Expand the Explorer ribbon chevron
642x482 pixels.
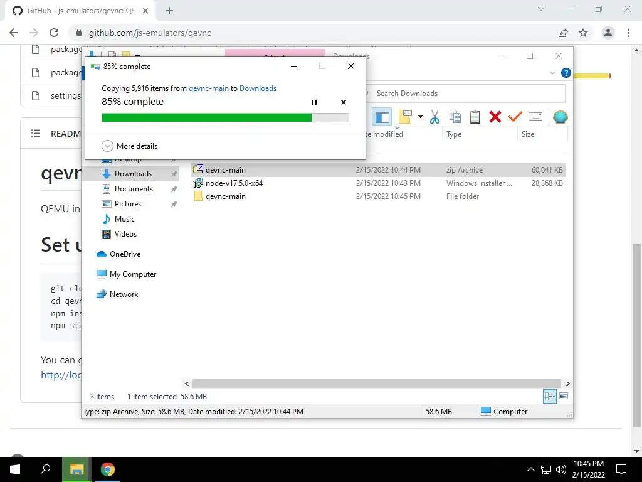click(552, 73)
